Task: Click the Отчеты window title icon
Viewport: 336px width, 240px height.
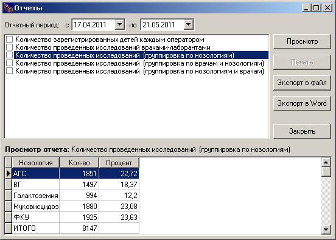Action: point(8,8)
